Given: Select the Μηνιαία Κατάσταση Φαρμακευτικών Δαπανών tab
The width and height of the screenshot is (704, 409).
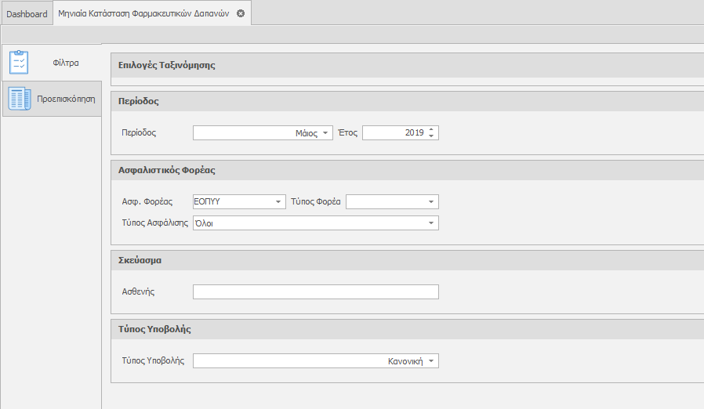Looking at the screenshot, I should click(x=143, y=14).
